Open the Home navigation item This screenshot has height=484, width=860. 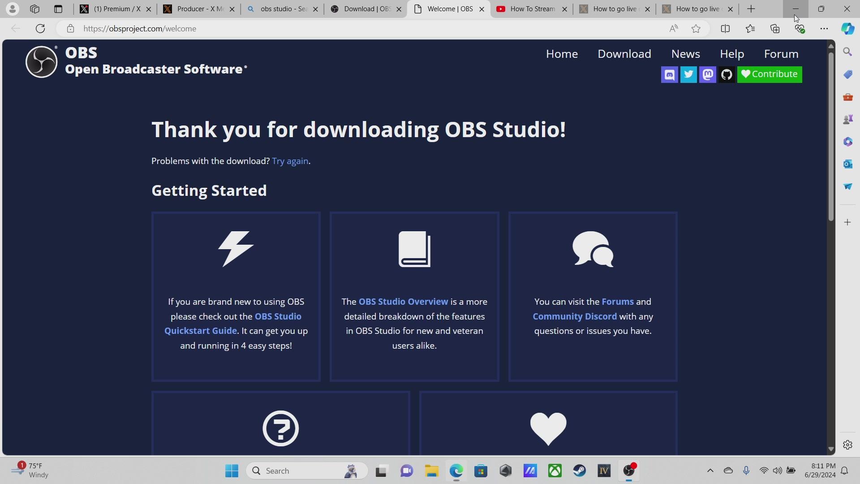coord(562,54)
